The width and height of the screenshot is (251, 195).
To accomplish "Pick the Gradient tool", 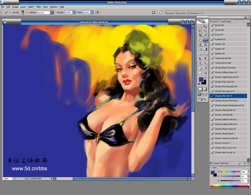I will click(205, 49).
